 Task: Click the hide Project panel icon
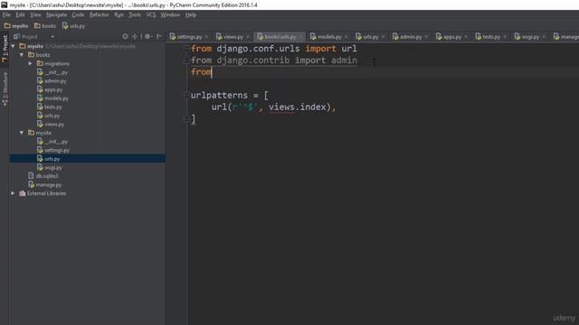coord(159,36)
